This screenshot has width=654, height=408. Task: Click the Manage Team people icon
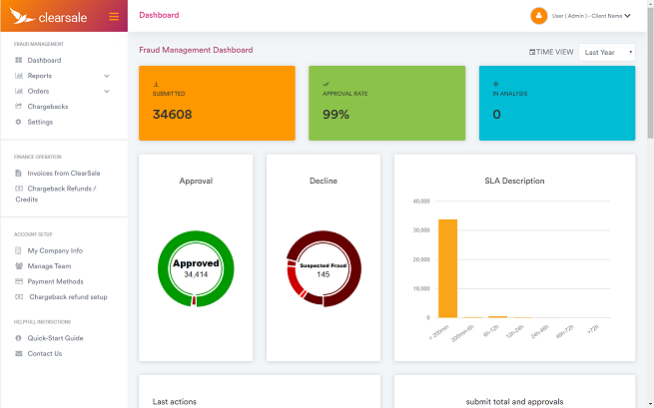(19, 266)
